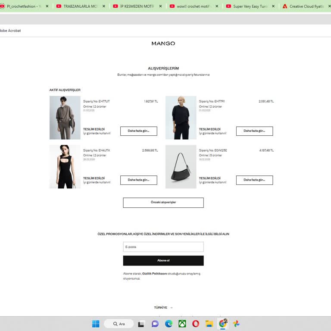Image resolution: width=331 pixels, height=331 pixels.
Task: Select order number text Sipariş No: EH4JTX
Action: pos(97,150)
